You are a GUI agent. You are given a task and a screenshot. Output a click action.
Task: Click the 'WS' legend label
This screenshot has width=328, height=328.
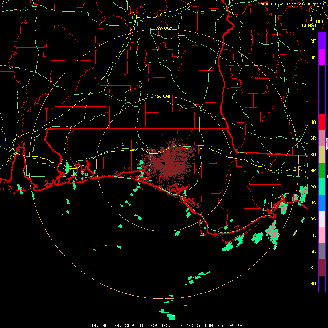313,203
